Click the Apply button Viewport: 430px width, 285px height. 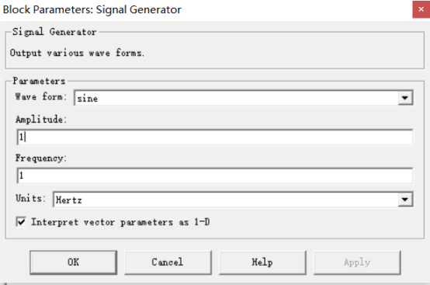(x=357, y=262)
